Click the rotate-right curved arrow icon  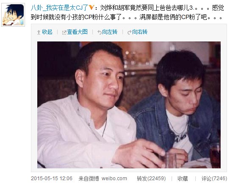pos(130,32)
